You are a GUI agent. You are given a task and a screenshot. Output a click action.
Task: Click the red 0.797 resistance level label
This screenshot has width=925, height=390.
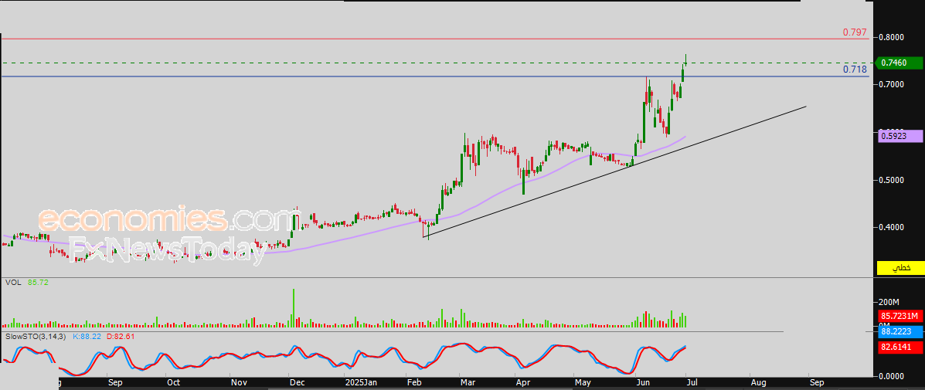[x=854, y=32]
